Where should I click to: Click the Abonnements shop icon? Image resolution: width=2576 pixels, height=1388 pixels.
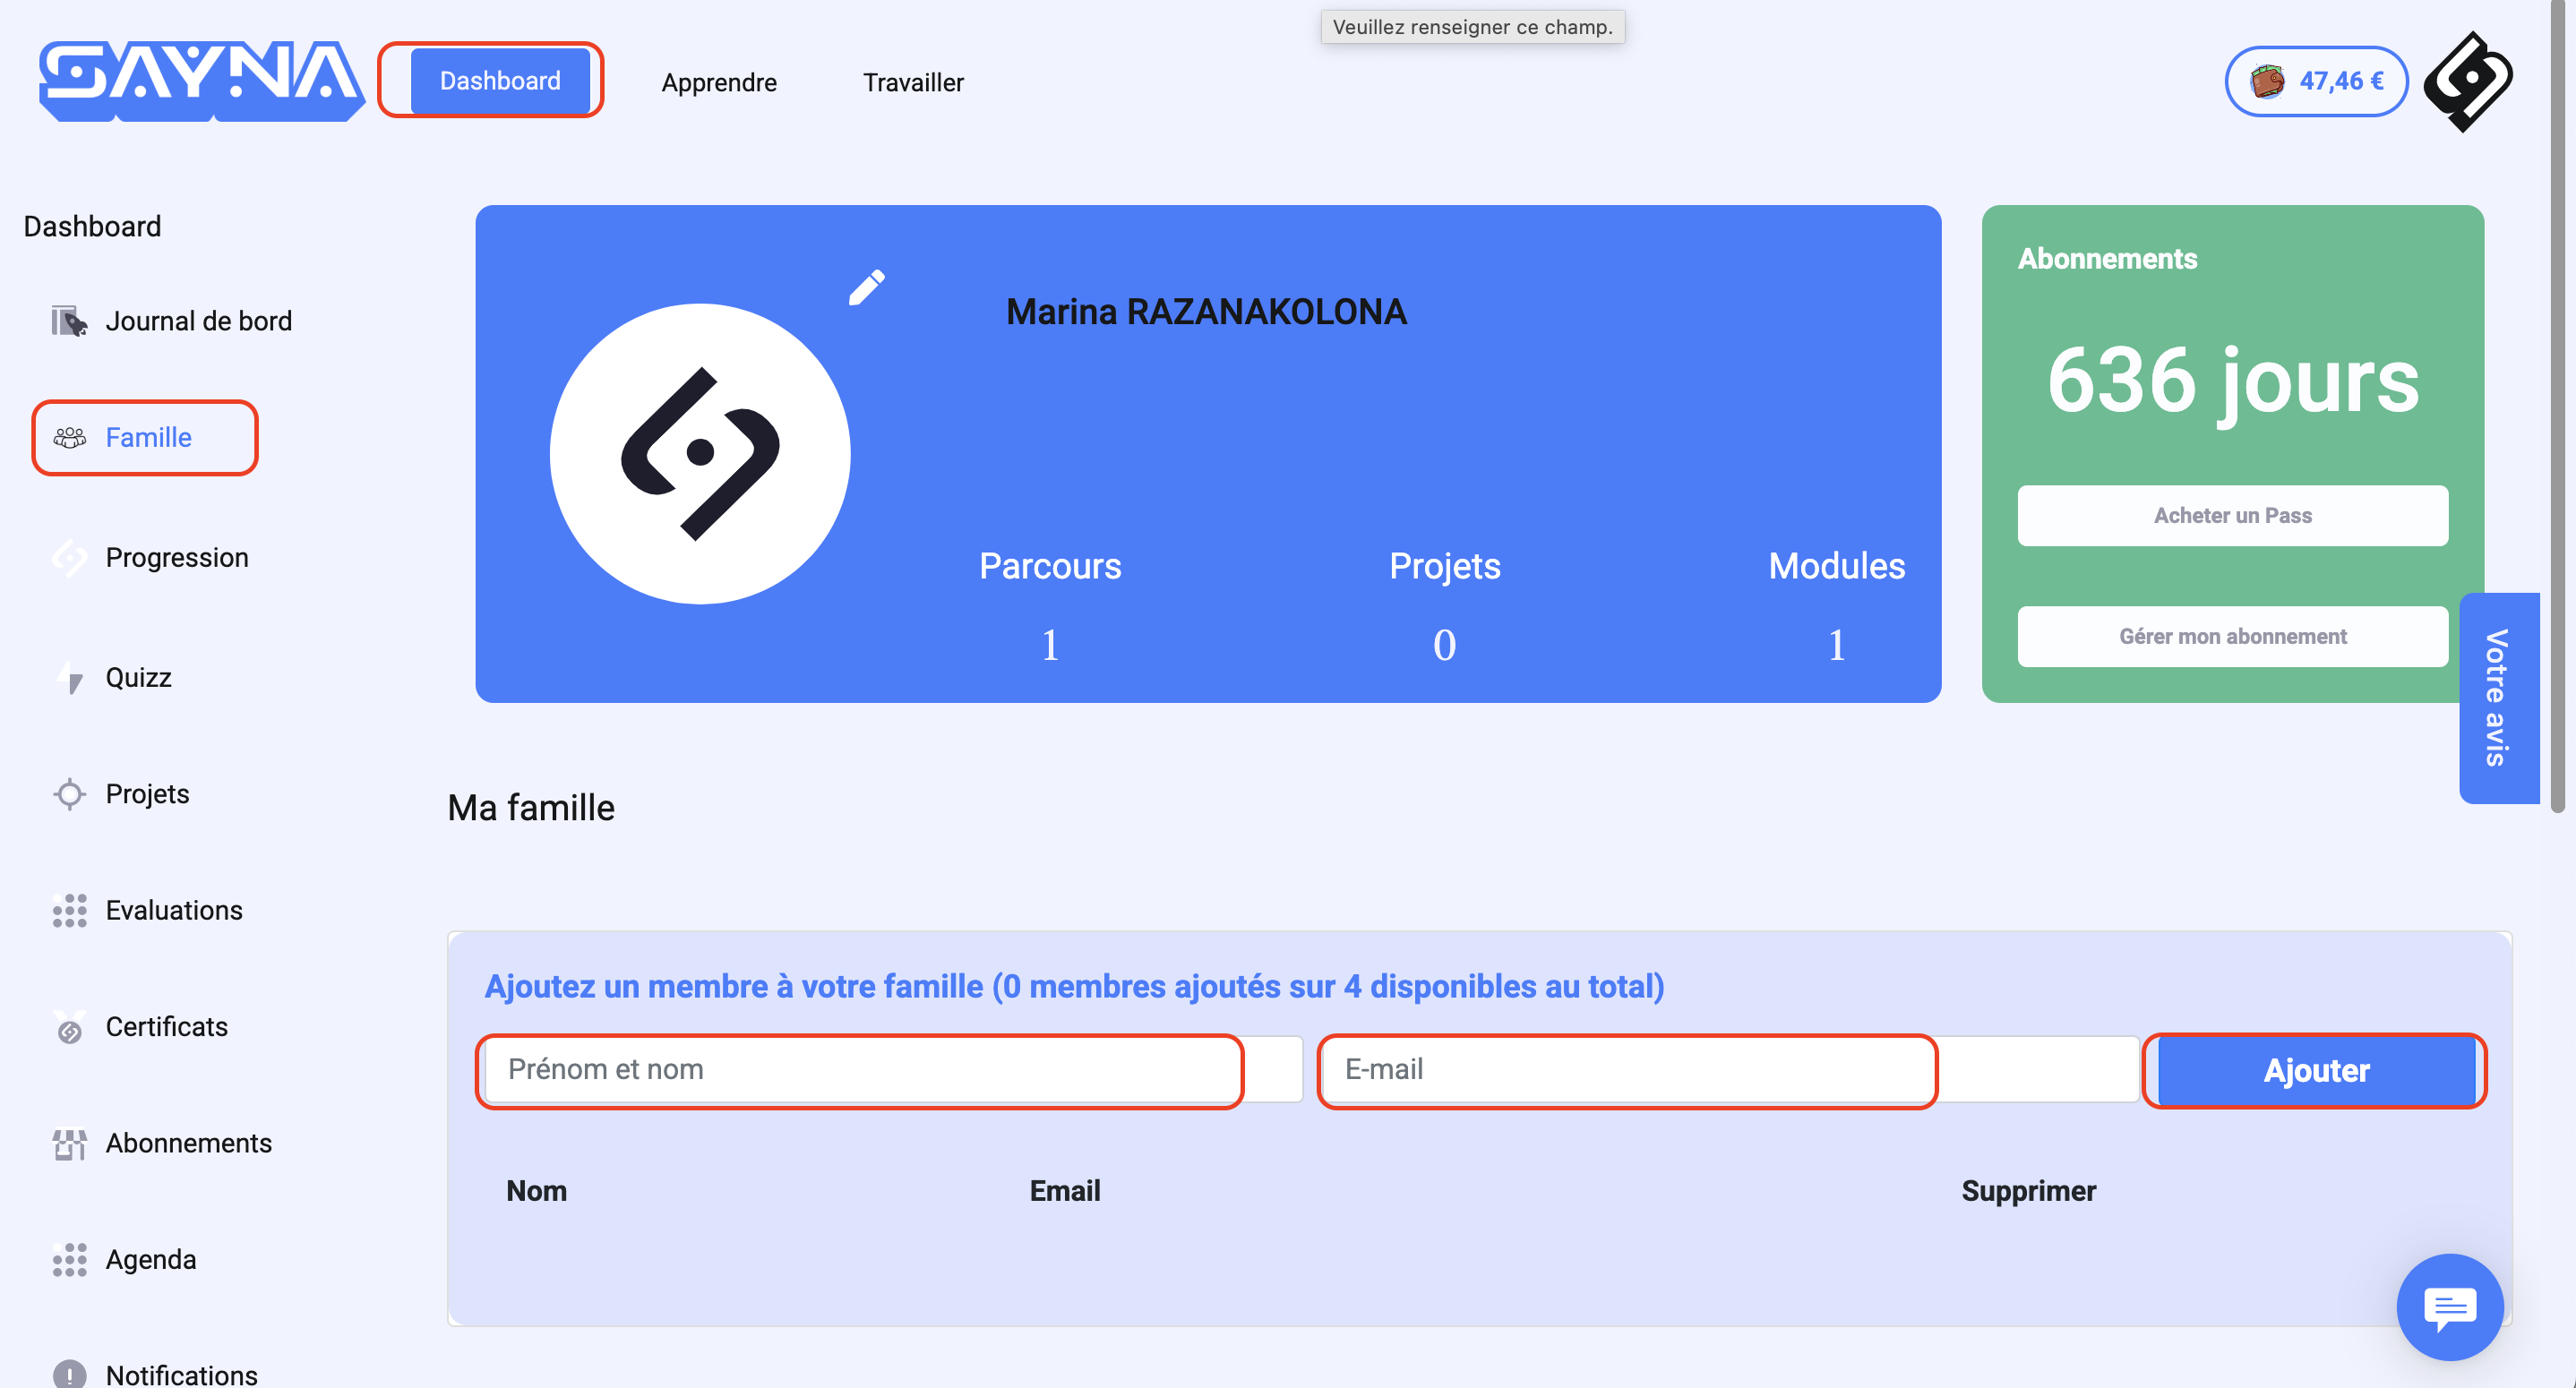point(69,1144)
